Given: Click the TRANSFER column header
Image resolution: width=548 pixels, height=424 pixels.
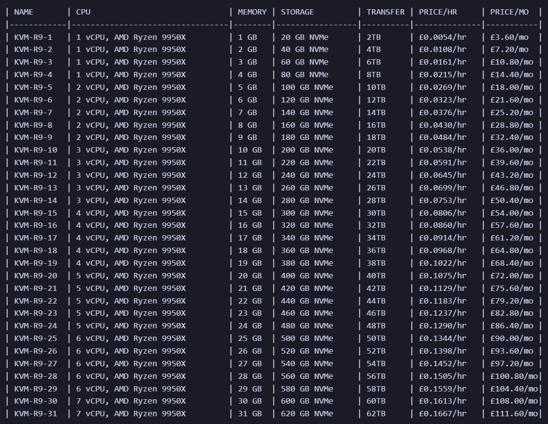Looking at the screenshot, I should [385, 12].
